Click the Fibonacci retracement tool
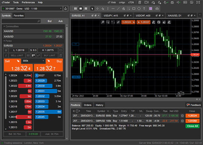The width and height of the screenshot is (203, 145). tap(129, 9)
